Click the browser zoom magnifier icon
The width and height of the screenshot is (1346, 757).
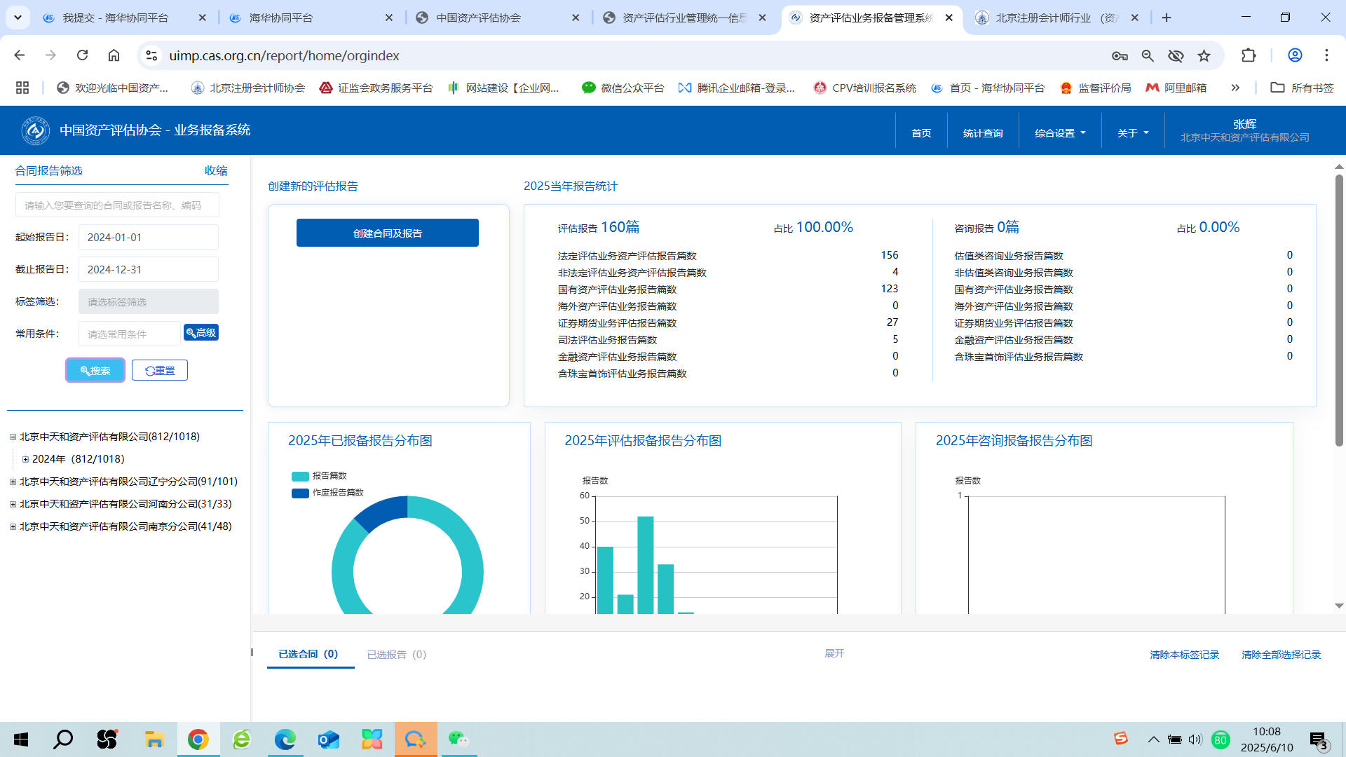(x=1148, y=55)
